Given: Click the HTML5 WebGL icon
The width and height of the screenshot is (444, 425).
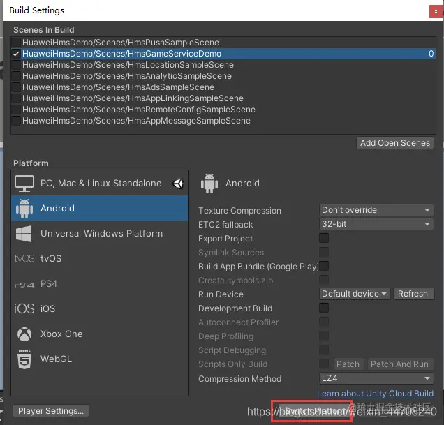Looking at the screenshot, I should [24, 359].
